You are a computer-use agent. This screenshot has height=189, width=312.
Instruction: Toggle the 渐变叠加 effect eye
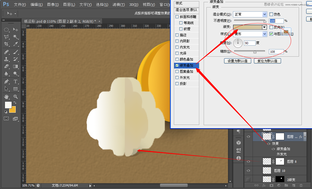273,149
